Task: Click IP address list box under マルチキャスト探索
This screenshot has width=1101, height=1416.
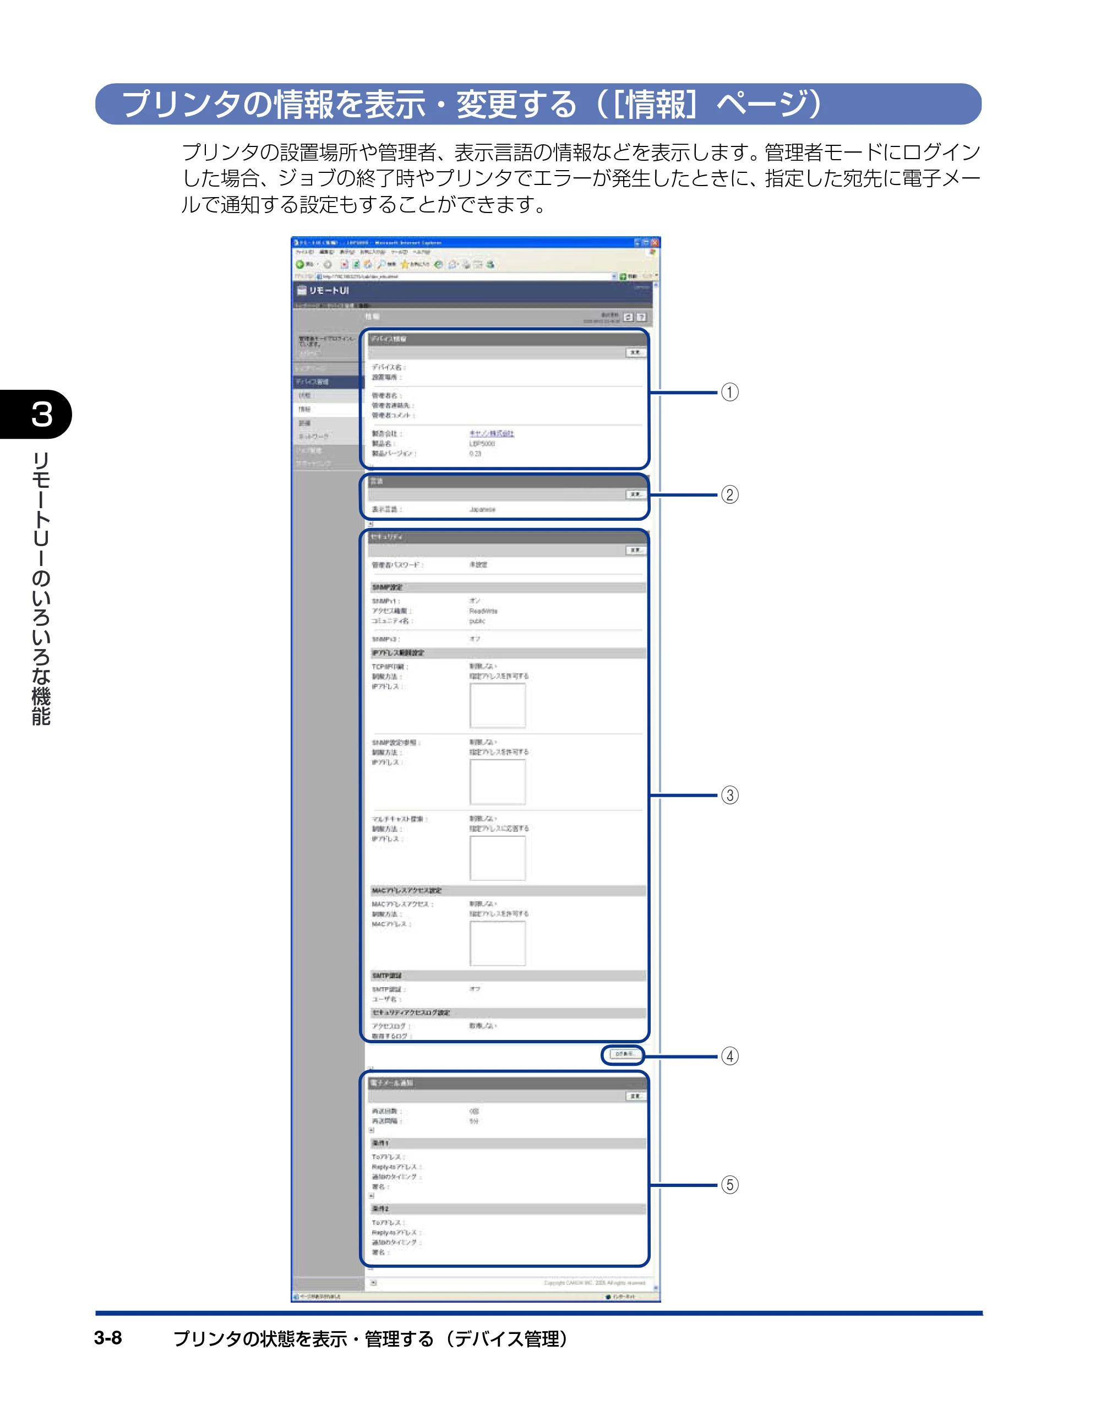Action: click(497, 858)
